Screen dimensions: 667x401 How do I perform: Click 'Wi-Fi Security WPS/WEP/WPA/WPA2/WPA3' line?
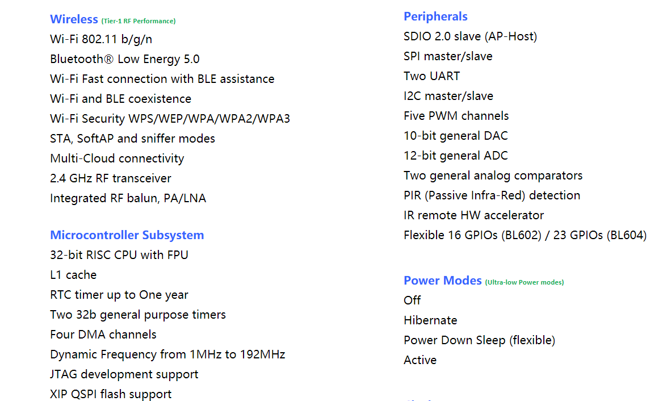170,118
